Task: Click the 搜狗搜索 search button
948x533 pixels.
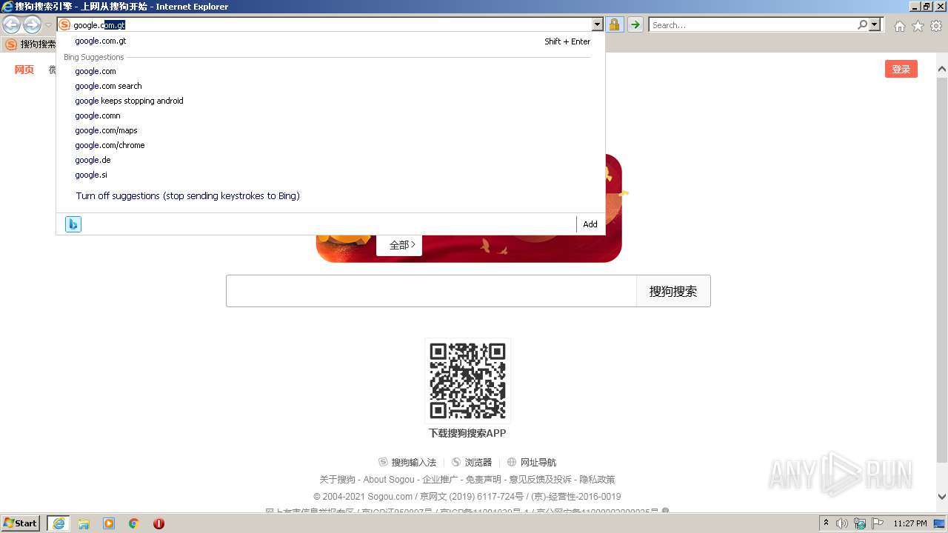Action: [673, 291]
